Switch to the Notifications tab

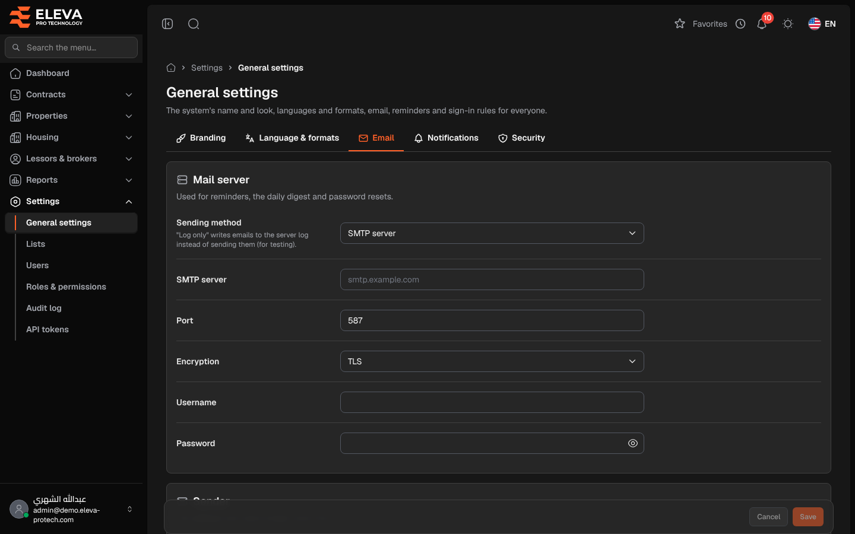click(446, 138)
